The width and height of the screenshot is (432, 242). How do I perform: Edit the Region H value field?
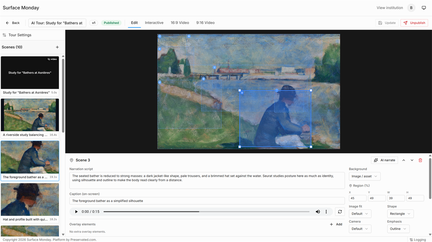415,198
